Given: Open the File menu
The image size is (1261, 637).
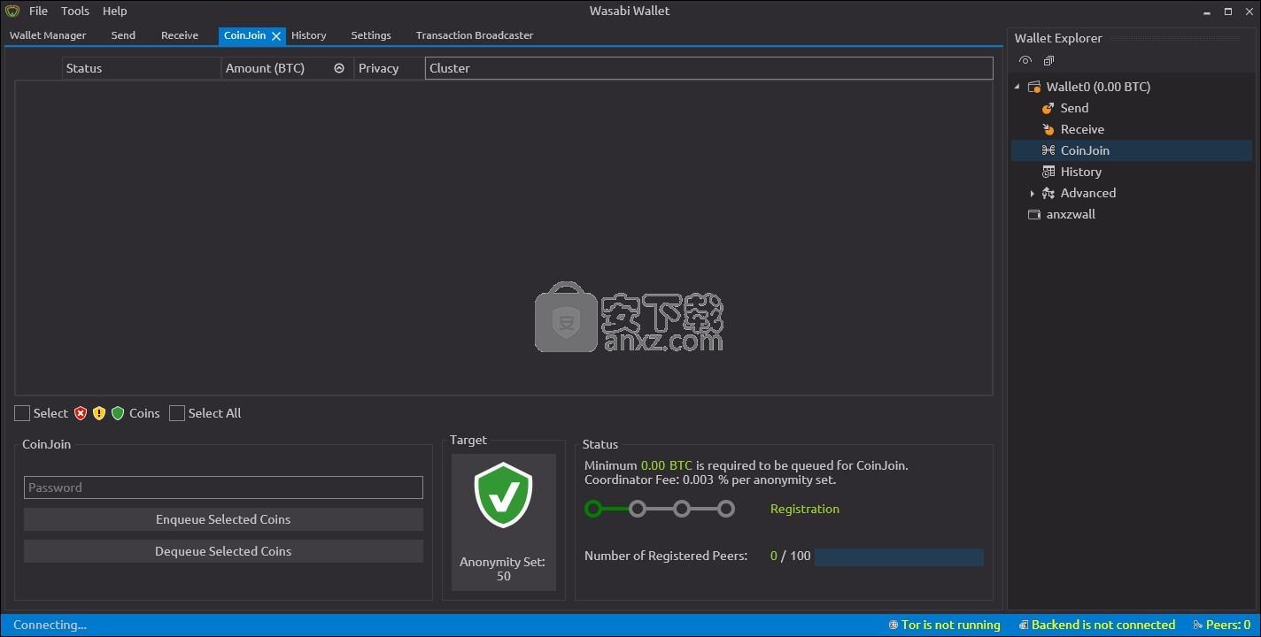Looking at the screenshot, I should point(38,12).
